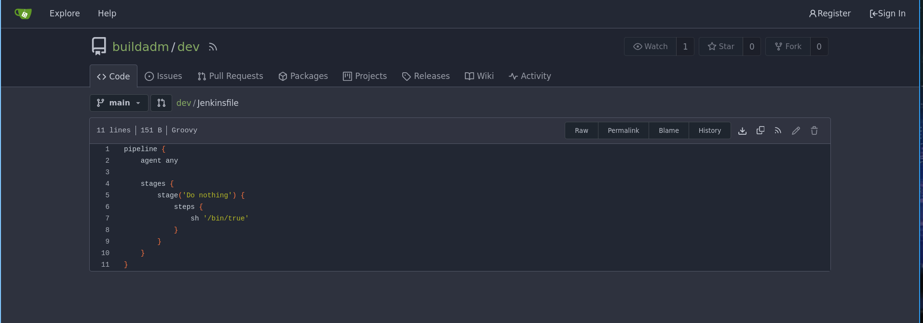Open the Activity tab
923x323 pixels.
point(530,76)
